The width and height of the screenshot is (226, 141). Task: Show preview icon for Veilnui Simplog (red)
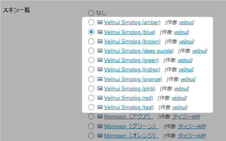[100, 98]
